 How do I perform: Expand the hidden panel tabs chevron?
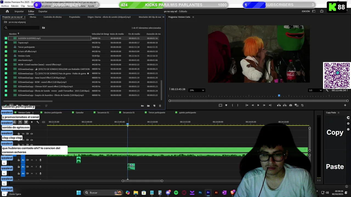(163, 17)
